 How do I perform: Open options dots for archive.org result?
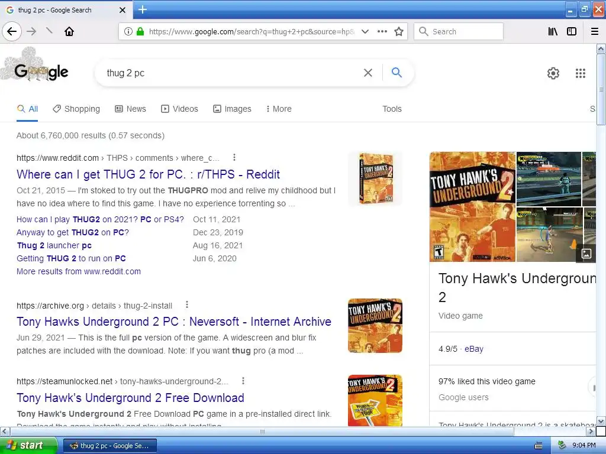tap(187, 304)
